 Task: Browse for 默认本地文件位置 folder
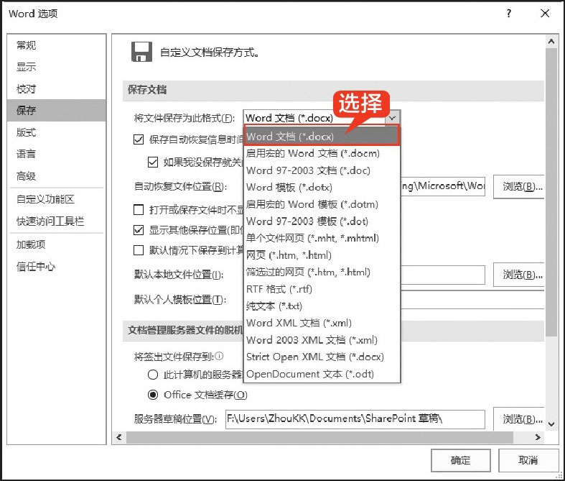point(519,275)
